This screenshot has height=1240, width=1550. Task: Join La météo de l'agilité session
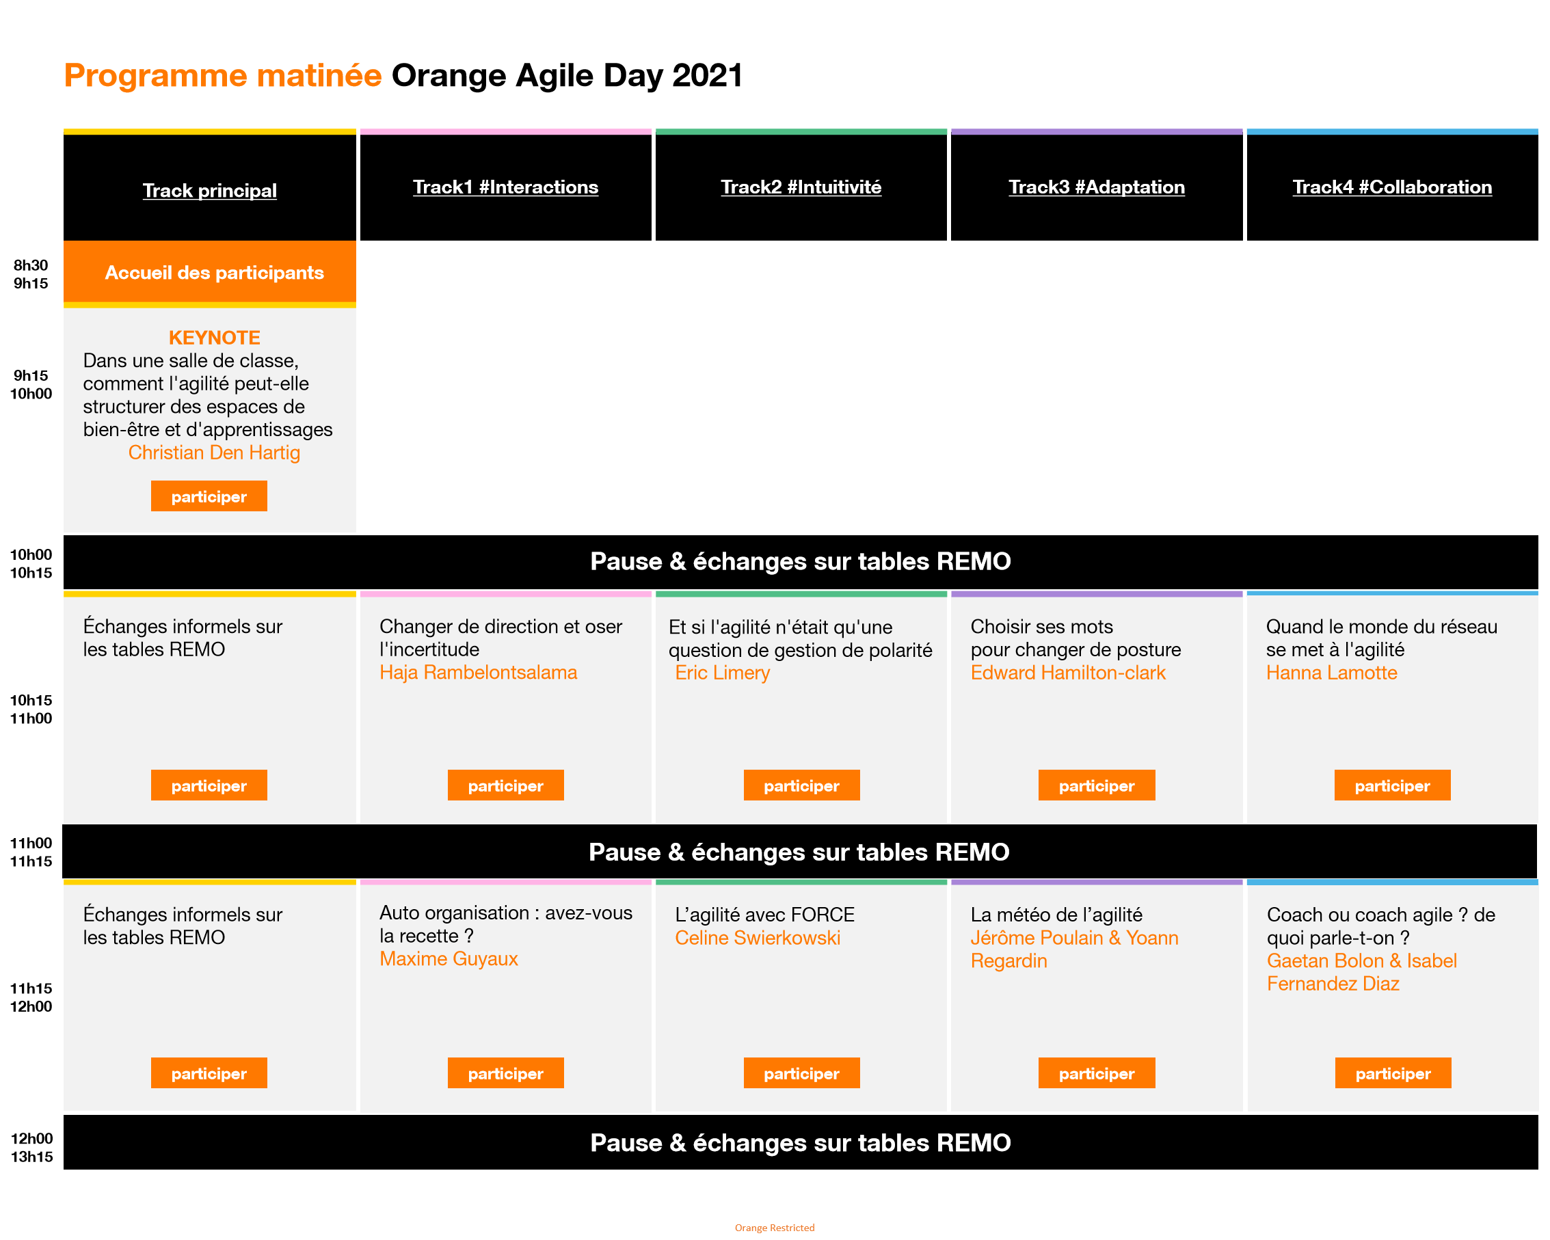coord(1095,1073)
